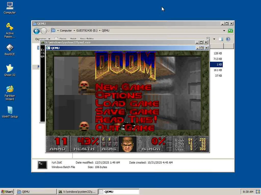The height and width of the screenshot is (195, 261).
Task: Open the Organize dropdown arrow in Explorer
Action: click(49, 39)
